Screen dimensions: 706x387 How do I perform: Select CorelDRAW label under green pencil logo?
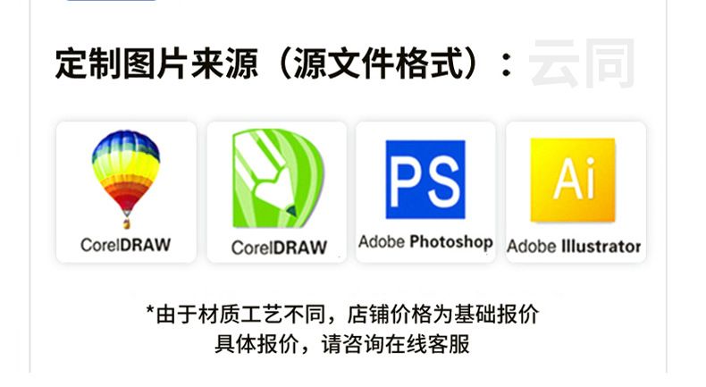(x=279, y=248)
